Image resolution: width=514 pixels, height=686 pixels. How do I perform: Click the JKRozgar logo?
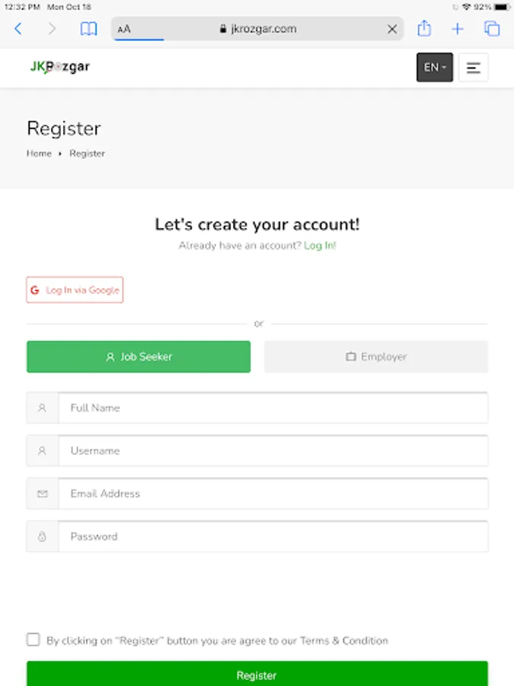(x=60, y=67)
